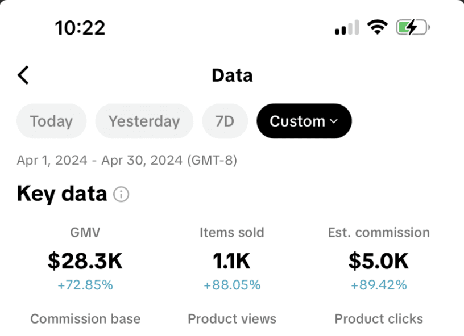Open the Apr 1 - Apr 30 date range
Screen dimensions: 464x336
127,160
